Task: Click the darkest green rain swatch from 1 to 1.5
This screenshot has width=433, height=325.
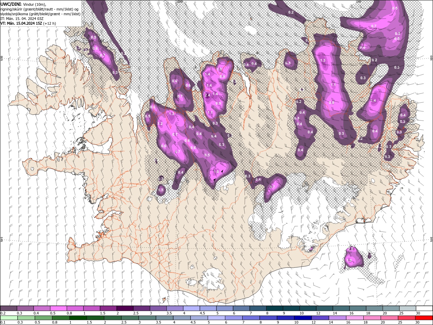Action: coord(78,318)
